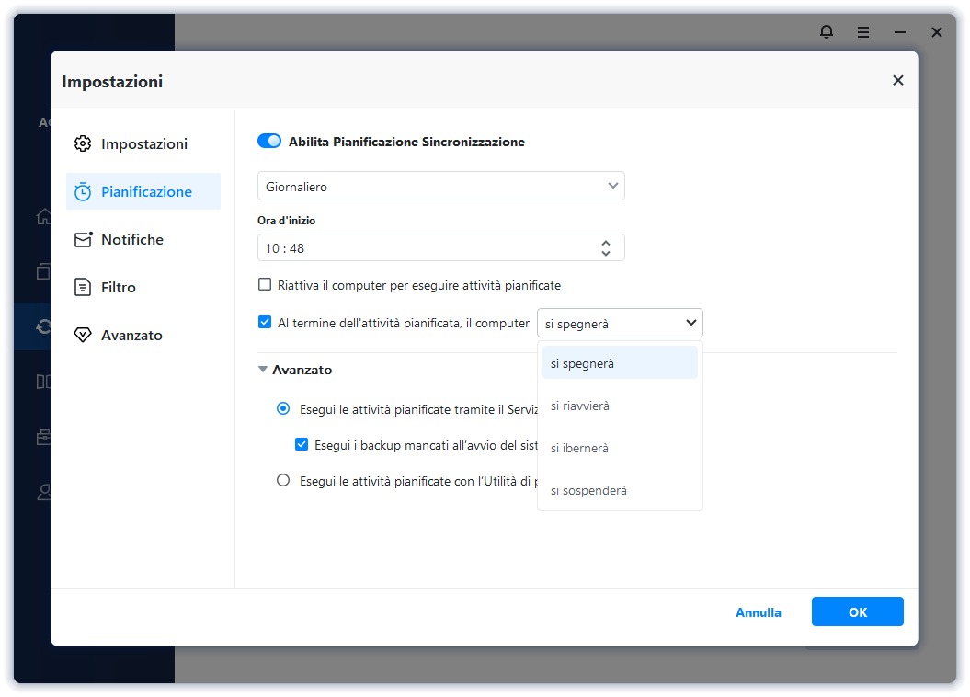Click the Annulla button

point(759,612)
